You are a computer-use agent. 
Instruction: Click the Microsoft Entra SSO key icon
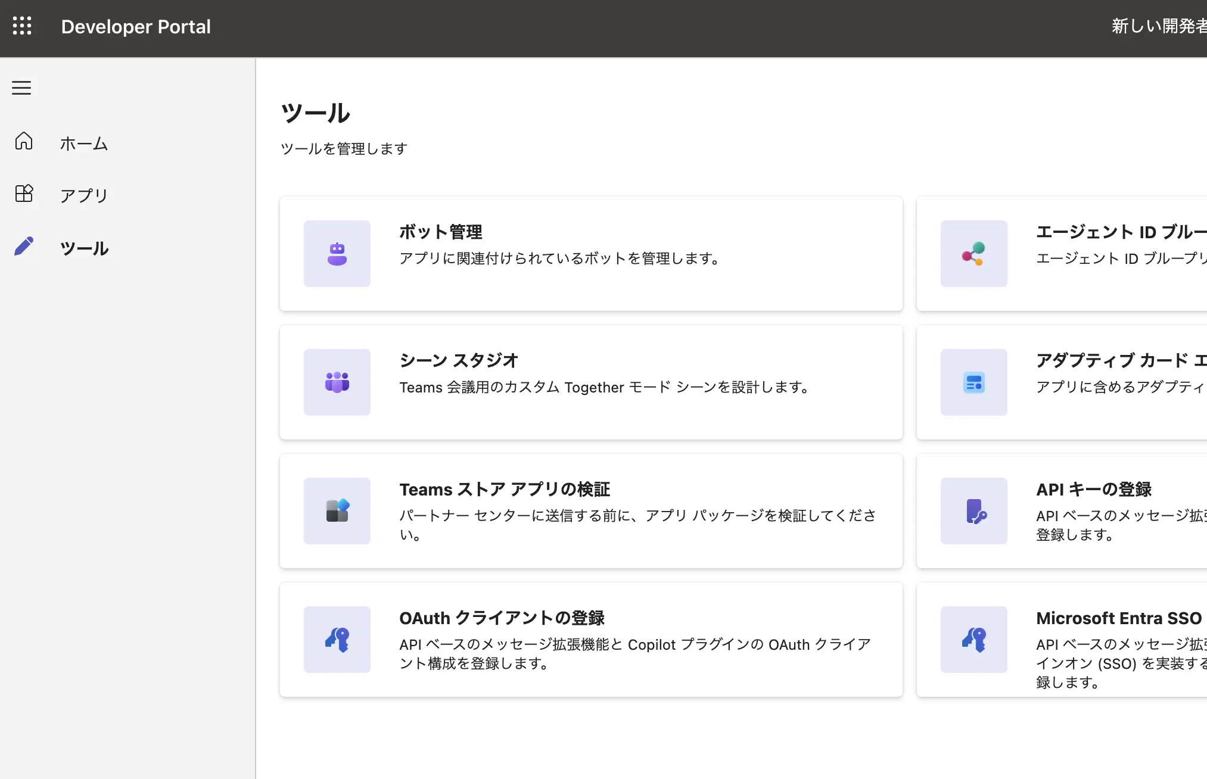point(974,640)
